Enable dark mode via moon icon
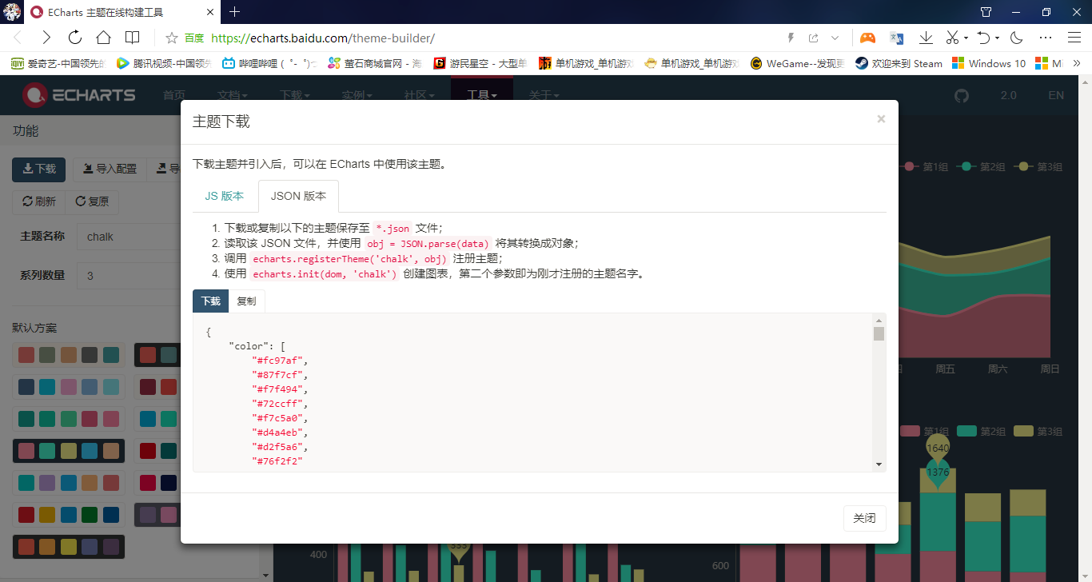The width and height of the screenshot is (1092, 582). 1015,37
